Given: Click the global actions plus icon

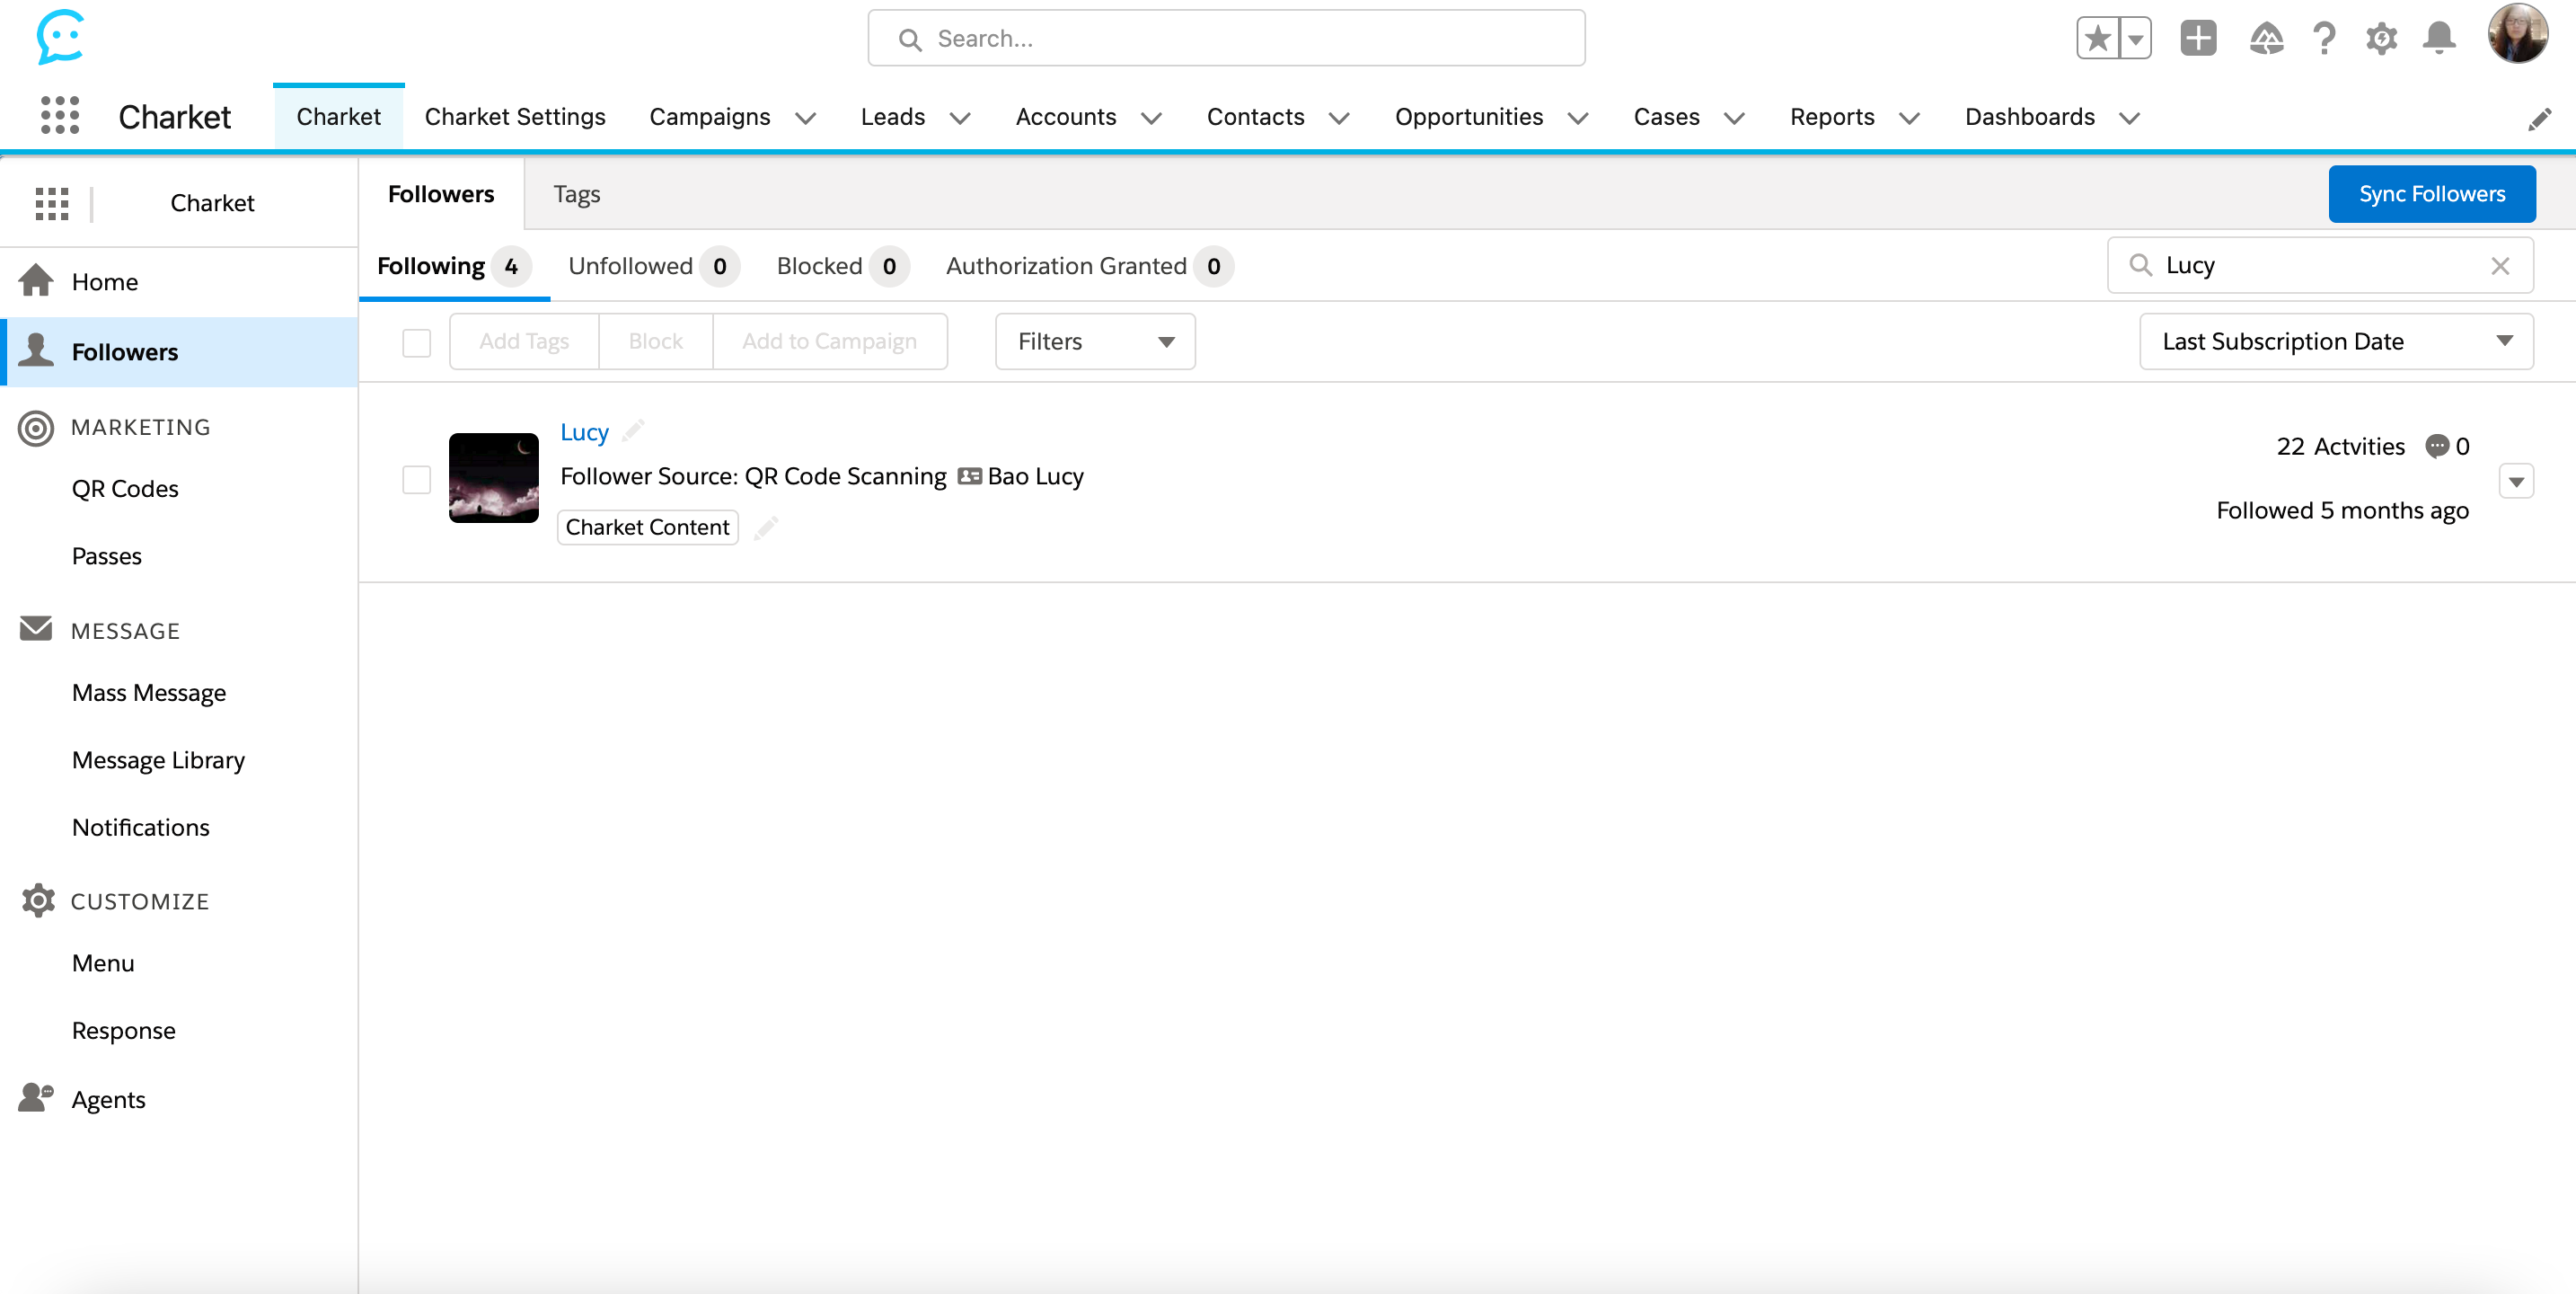Looking at the screenshot, I should [2198, 39].
